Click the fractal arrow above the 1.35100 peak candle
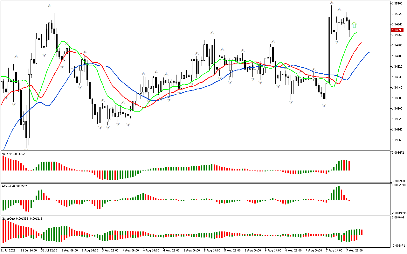Screen dimensions: 407x254 click(x=331, y=3)
